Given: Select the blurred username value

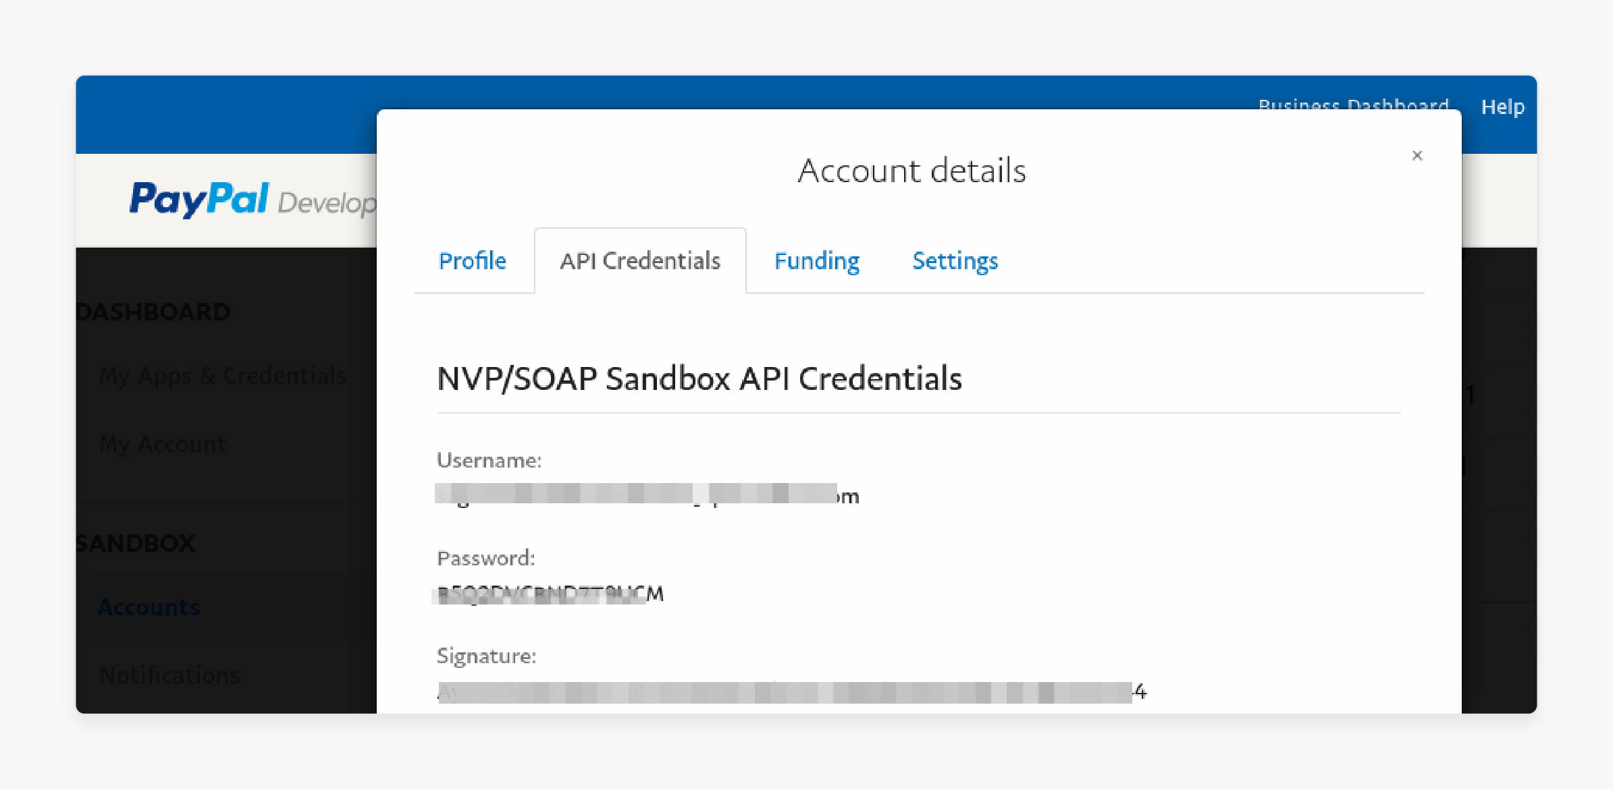Looking at the screenshot, I should 647,495.
